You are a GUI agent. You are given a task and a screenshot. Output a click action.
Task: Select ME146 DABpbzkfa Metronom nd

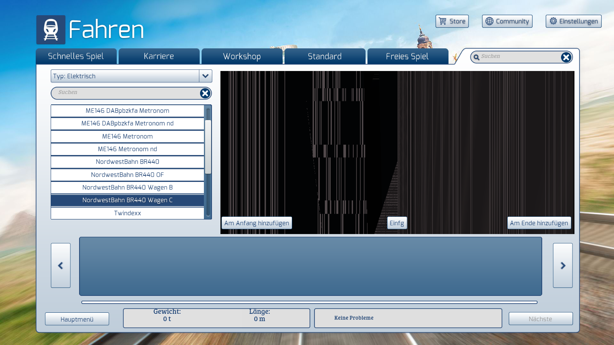click(127, 124)
